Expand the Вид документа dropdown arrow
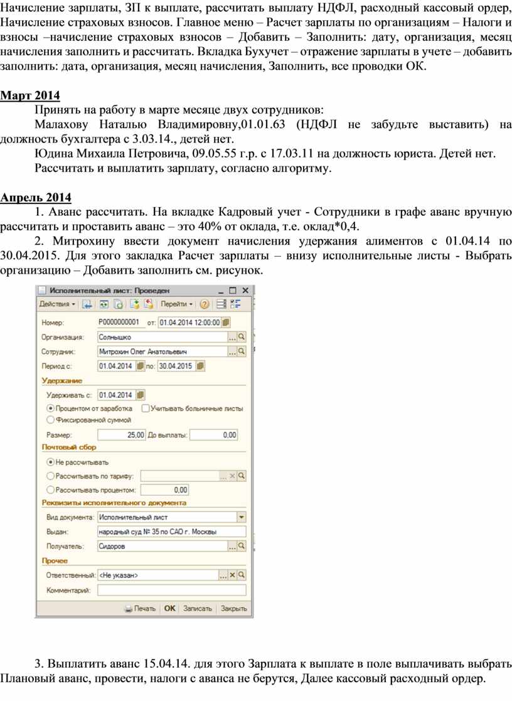The width and height of the screenshot is (512, 701). coord(242,517)
